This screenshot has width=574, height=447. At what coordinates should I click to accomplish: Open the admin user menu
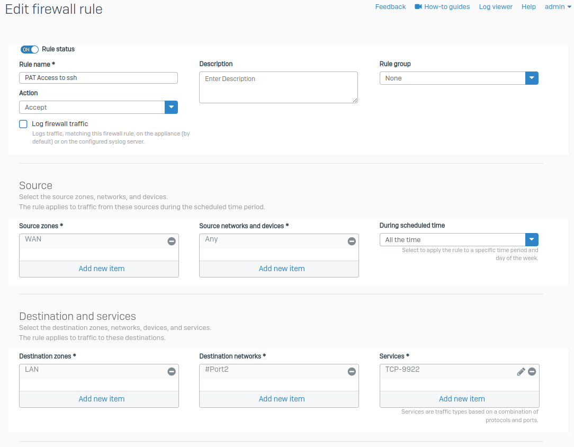558,7
